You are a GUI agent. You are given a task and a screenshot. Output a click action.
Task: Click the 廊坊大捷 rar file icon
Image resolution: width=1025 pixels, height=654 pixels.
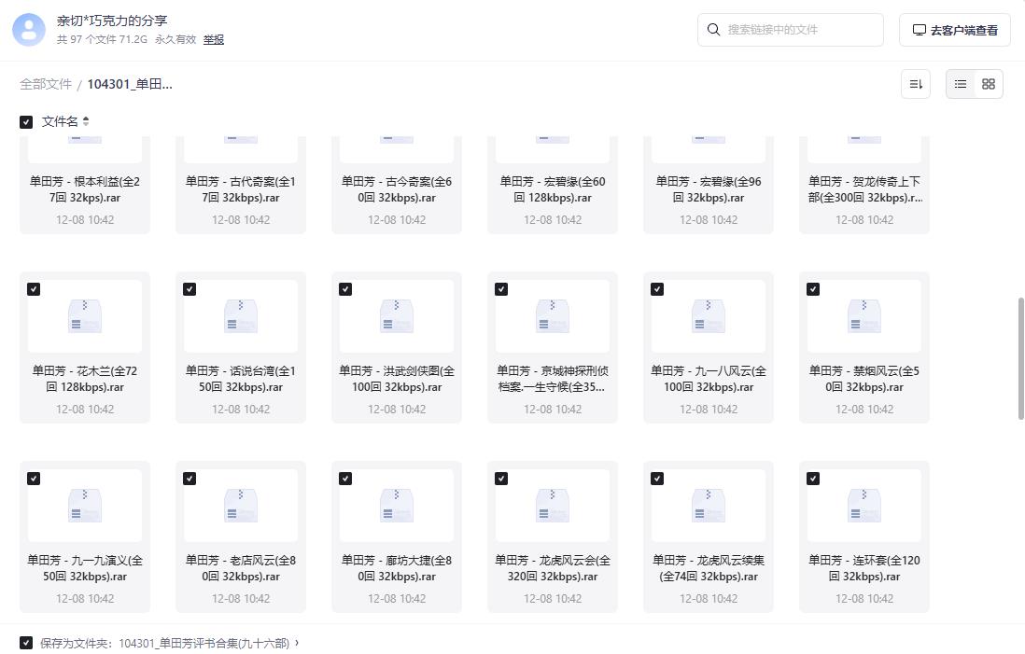(x=397, y=506)
